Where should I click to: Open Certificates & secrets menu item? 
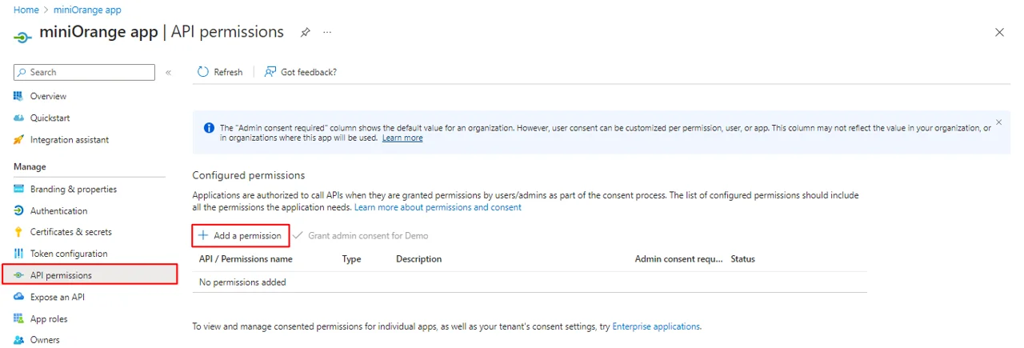click(71, 232)
